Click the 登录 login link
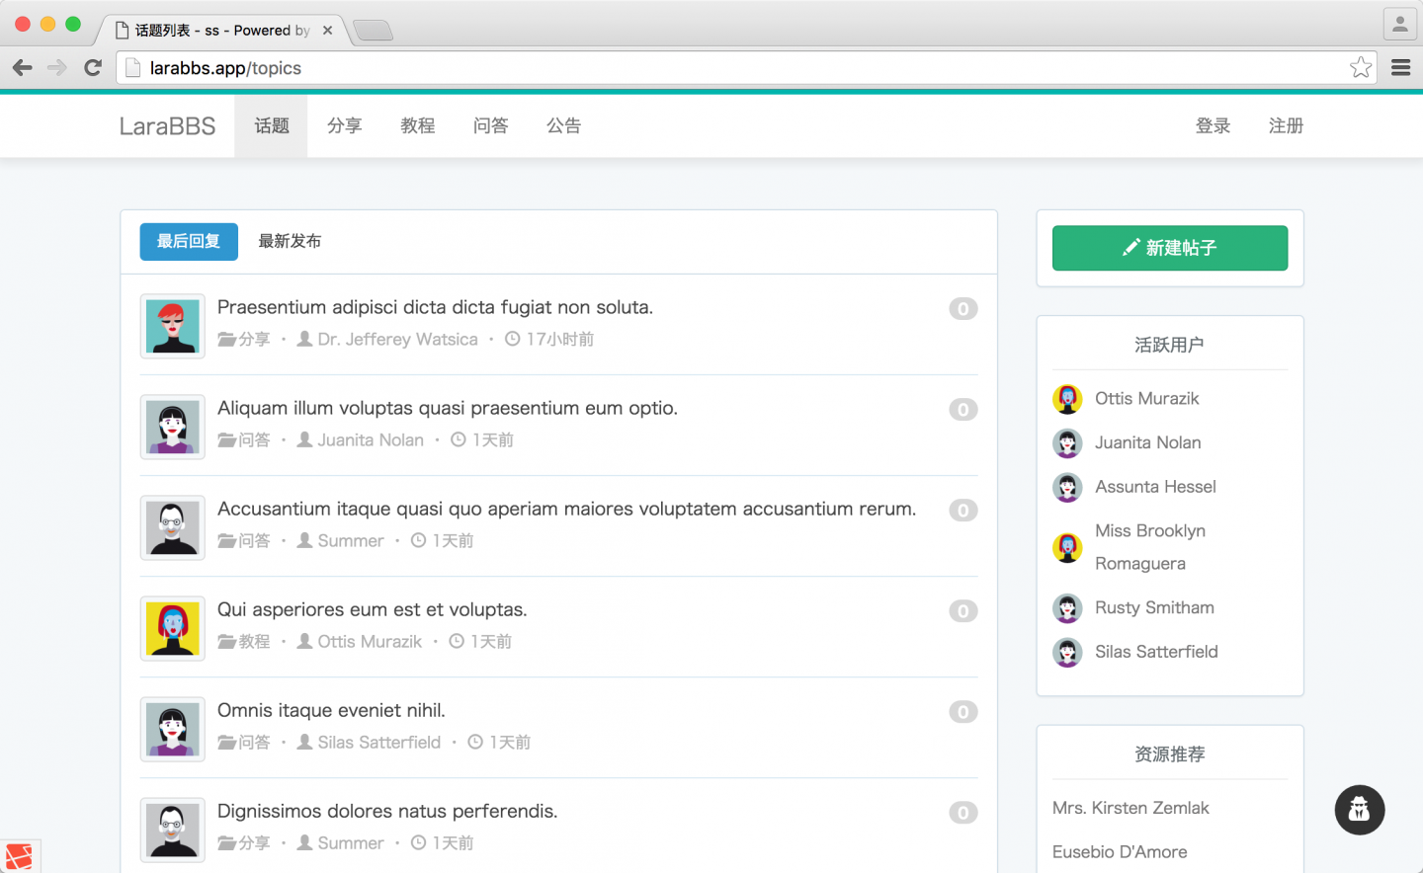The height and width of the screenshot is (873, 1423). click(1213, 126)
